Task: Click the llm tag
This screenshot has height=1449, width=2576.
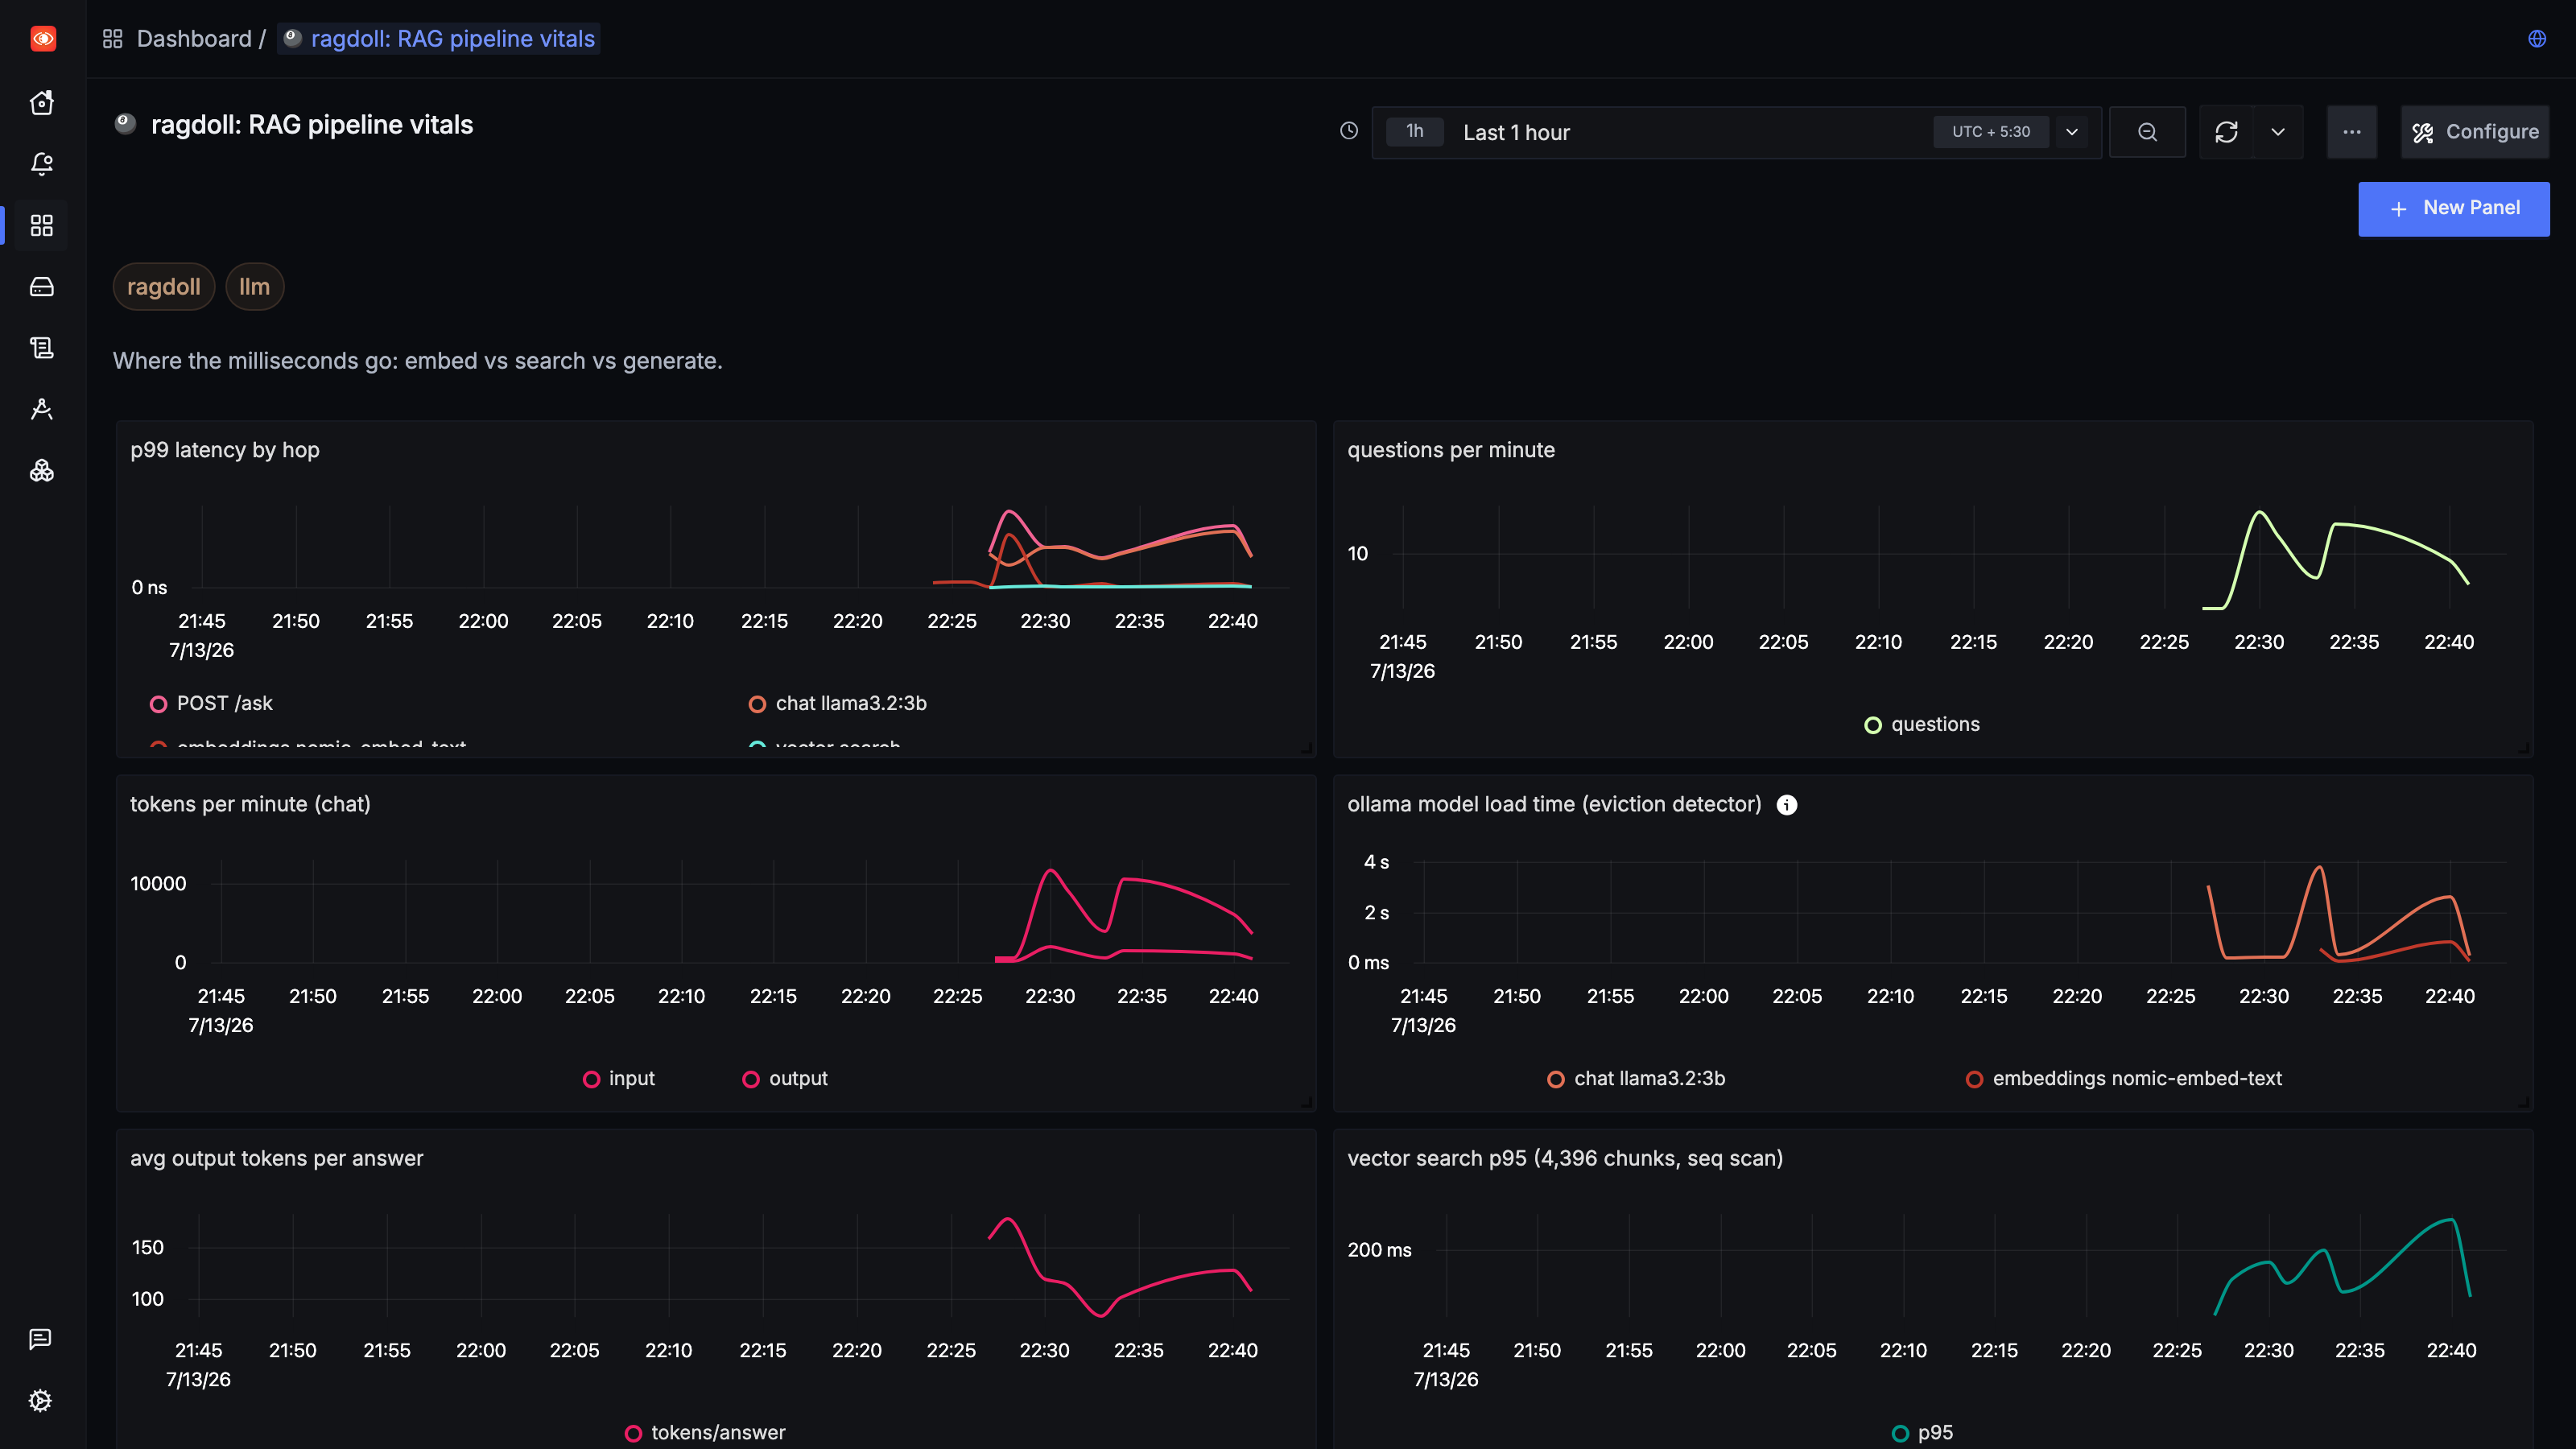Action: (x=255, y=287)
